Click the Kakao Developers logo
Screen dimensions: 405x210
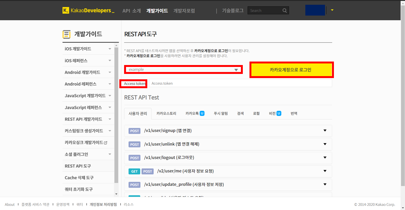(x=89, y=10)
